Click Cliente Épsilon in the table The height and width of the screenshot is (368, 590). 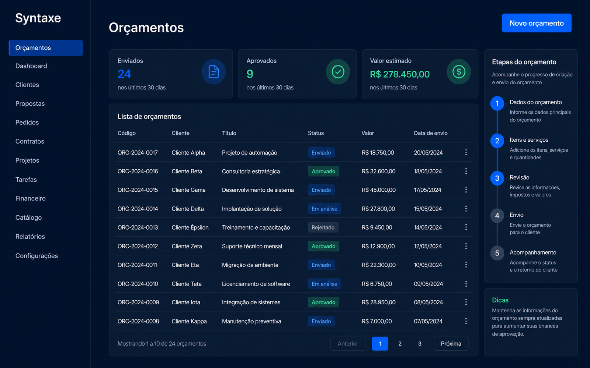coord(190,227)
